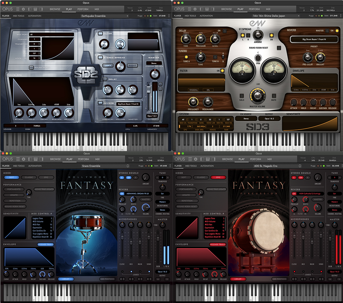This screenshot has height=303, width=343.
Task: Toggle left sidebar panel icon in Snare Ensemble window
Action: (x=30, y=159)
